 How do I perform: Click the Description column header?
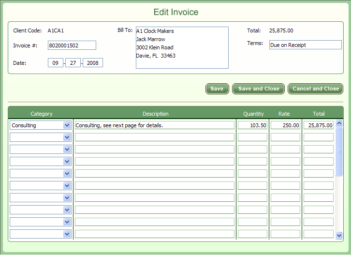[x=156, y=114]
